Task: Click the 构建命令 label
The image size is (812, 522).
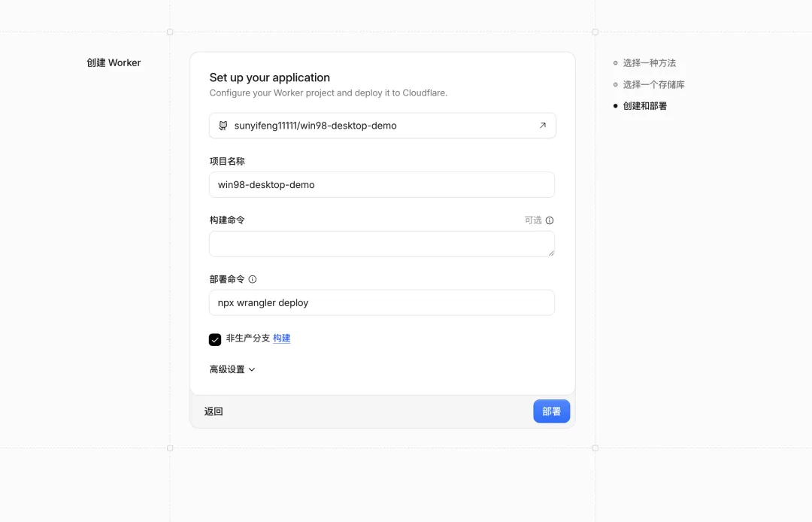Action: pyautogui.click(x=227, y=220)
